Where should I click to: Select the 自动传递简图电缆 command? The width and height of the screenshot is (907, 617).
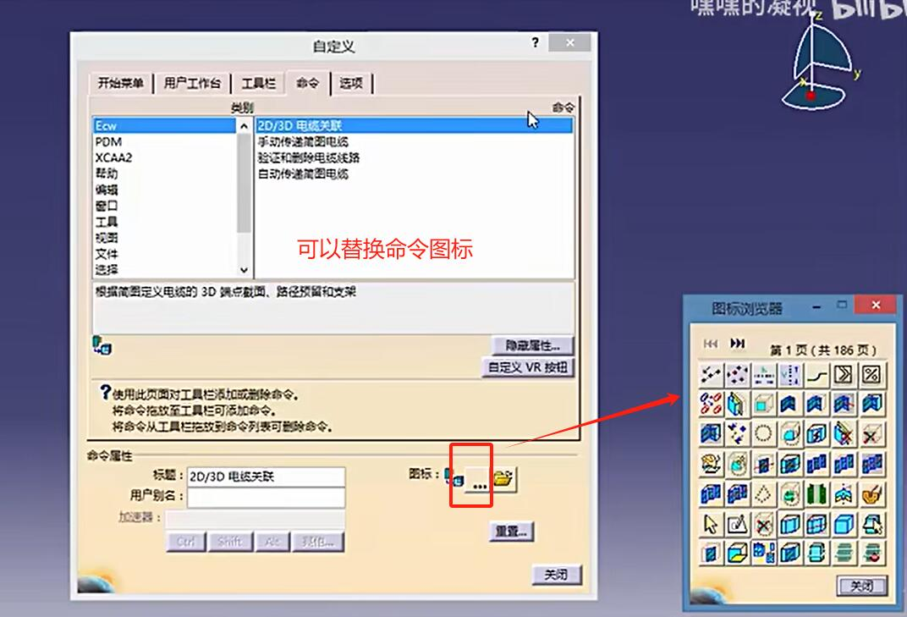tap(415, 174)
